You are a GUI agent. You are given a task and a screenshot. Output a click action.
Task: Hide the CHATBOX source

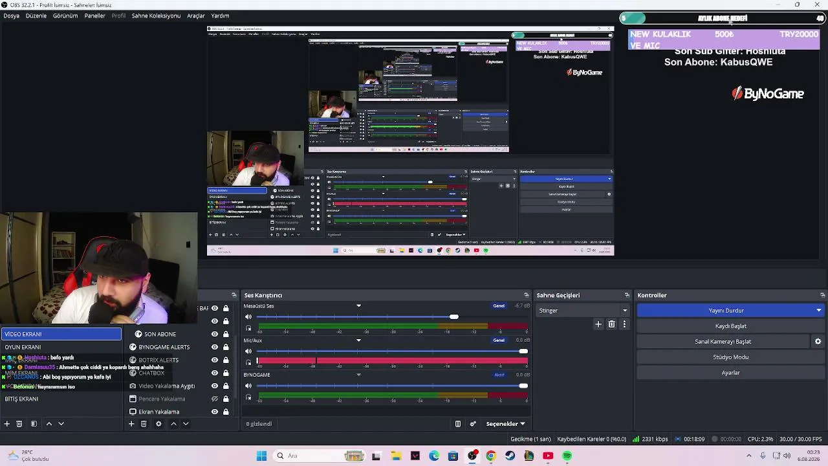(x=215, y=373)
